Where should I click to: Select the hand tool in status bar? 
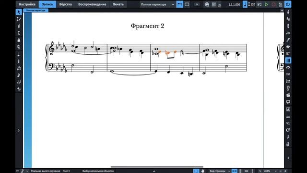[202, 171]
